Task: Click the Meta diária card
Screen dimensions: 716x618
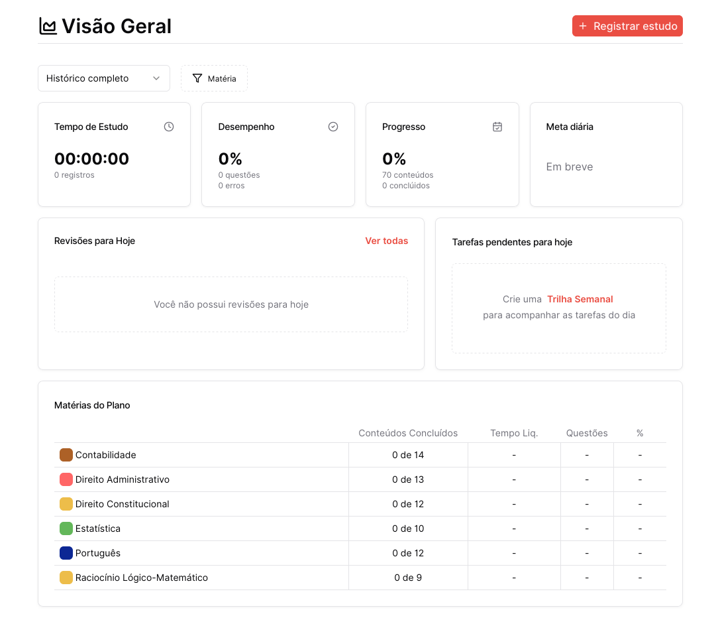Action: (606, 154)
